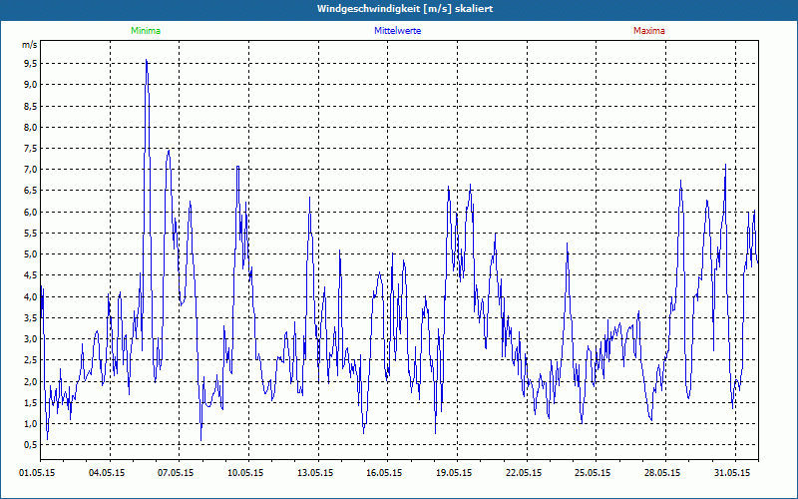Toggle the Mittelwerte legend entry
Image resolution: width=798 pixels, height=499 pixels.
[x=397, y=31]
